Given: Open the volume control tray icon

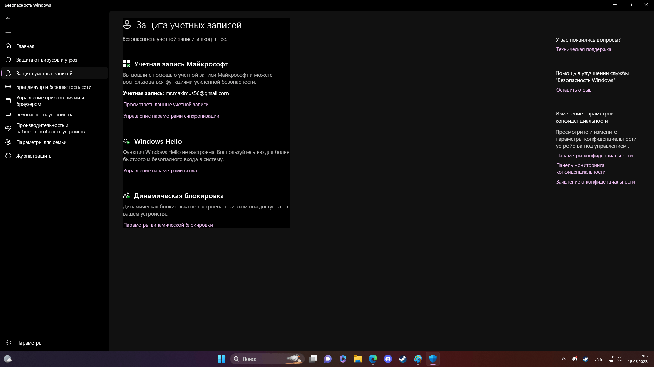Looking at the screenshot, I should tap(619, 359).
